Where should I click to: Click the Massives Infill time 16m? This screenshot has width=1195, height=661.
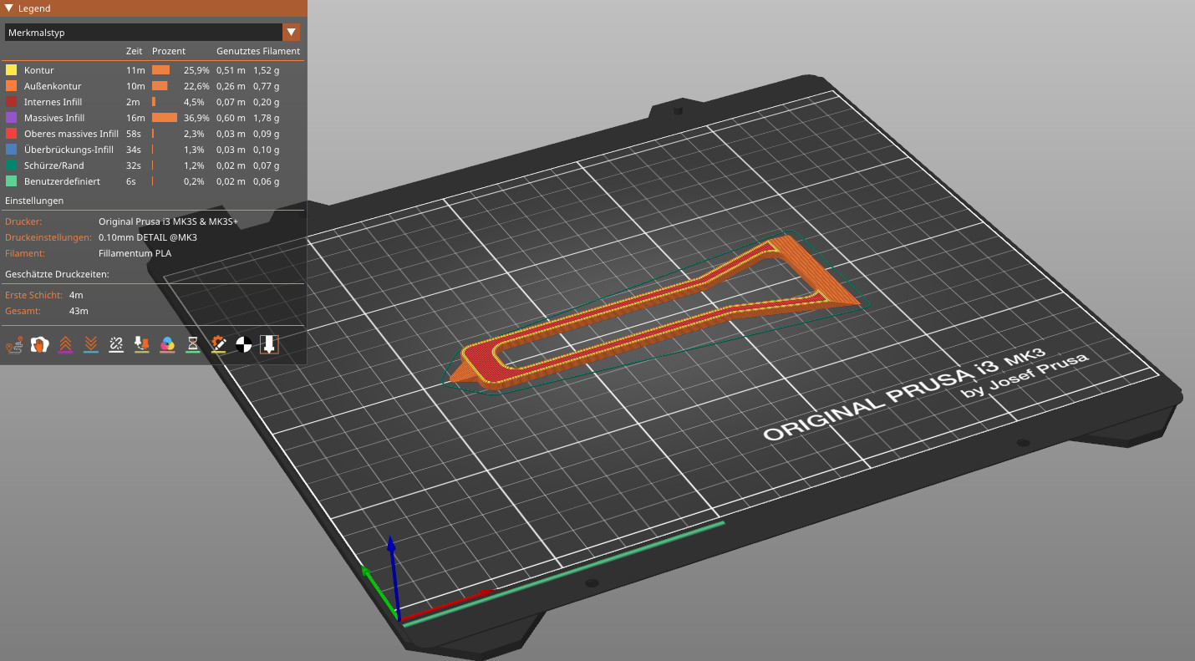pos(135,118)
